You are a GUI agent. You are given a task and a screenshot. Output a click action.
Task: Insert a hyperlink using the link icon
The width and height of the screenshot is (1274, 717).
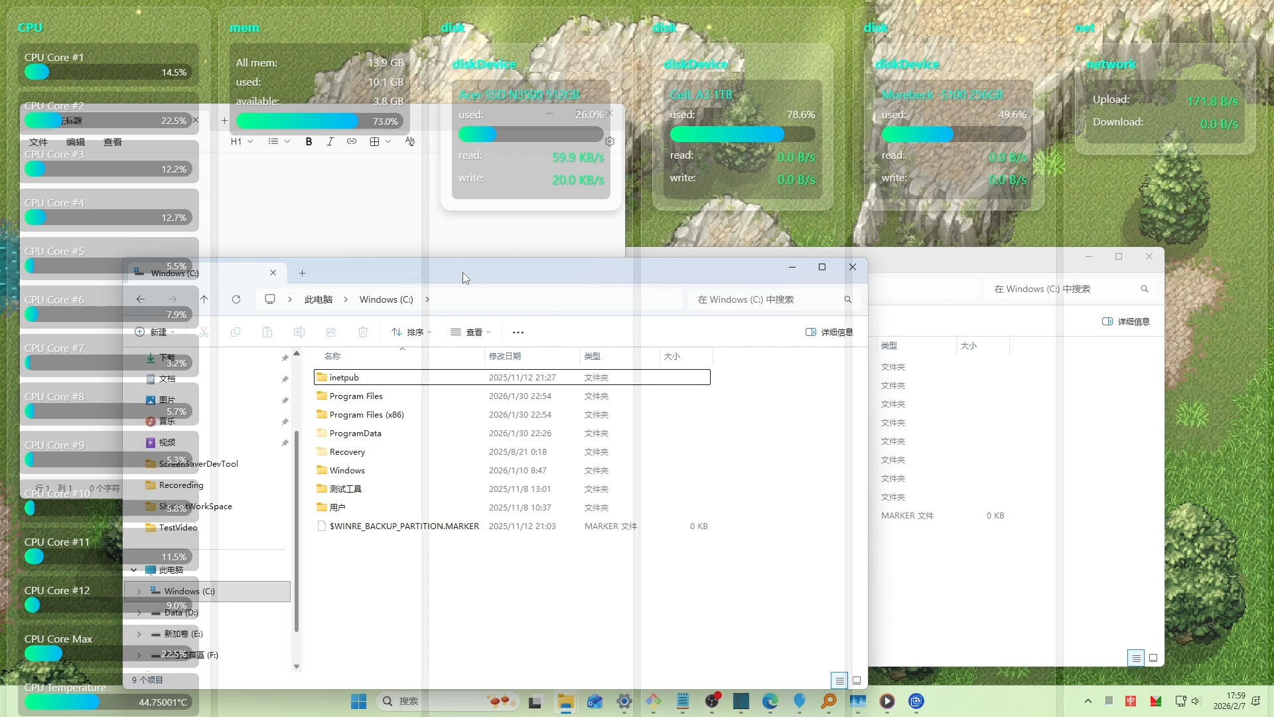pos(352,141)
